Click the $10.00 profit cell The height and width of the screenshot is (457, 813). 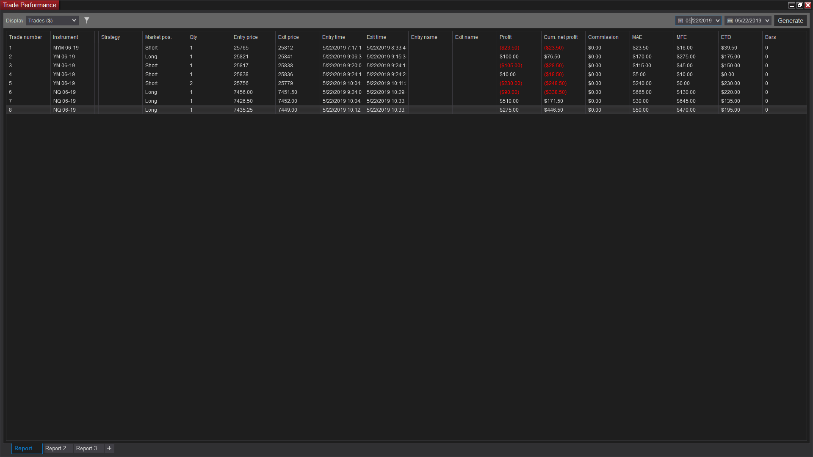point(519,74)
